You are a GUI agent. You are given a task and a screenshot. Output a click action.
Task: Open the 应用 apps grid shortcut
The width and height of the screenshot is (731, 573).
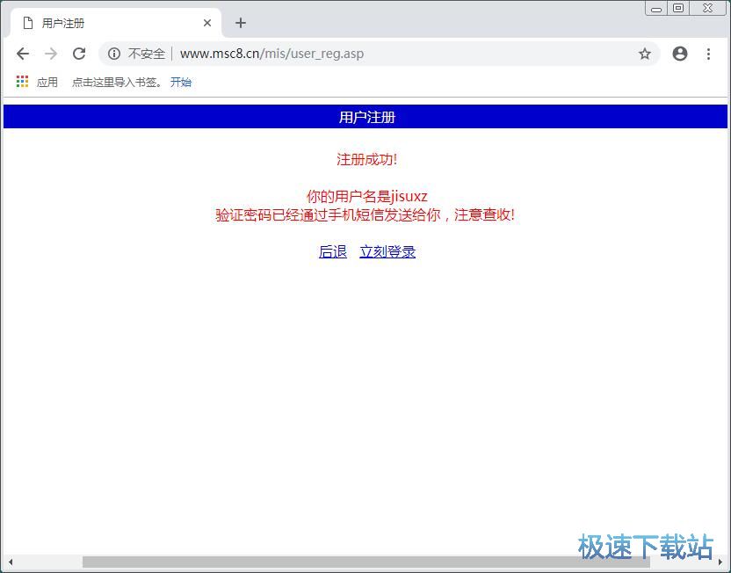coord(37,82)
